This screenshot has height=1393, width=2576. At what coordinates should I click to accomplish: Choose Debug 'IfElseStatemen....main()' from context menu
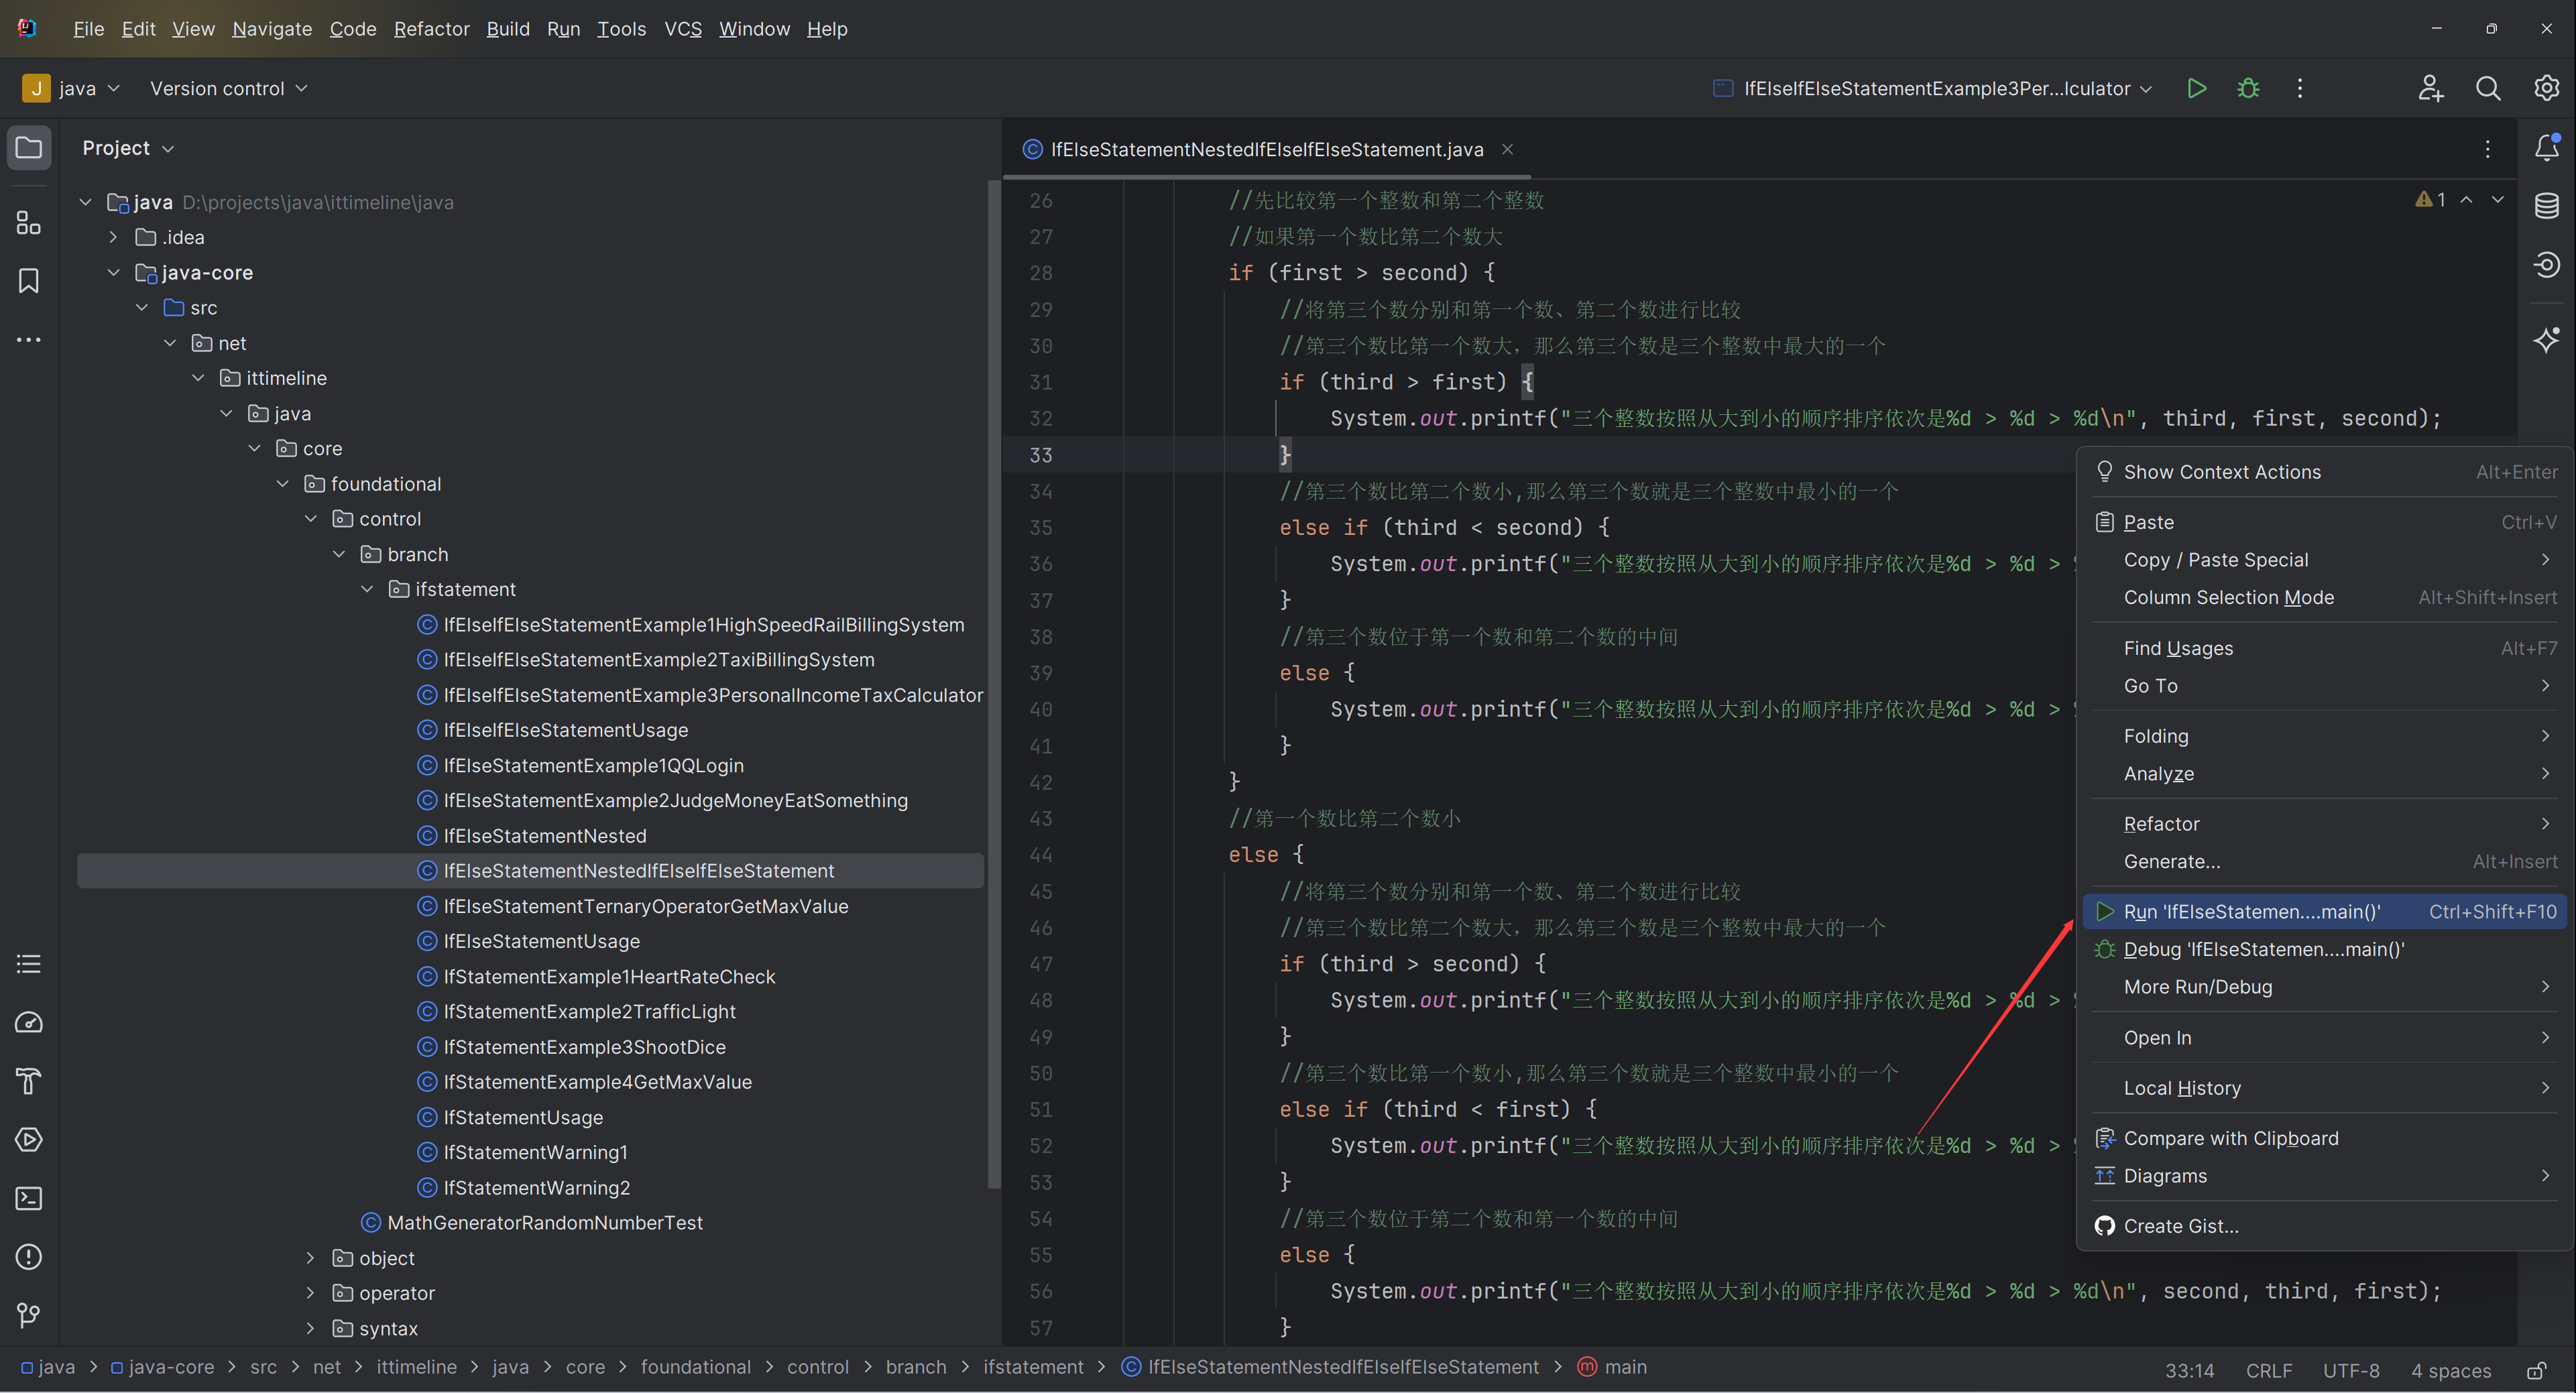2326,949
